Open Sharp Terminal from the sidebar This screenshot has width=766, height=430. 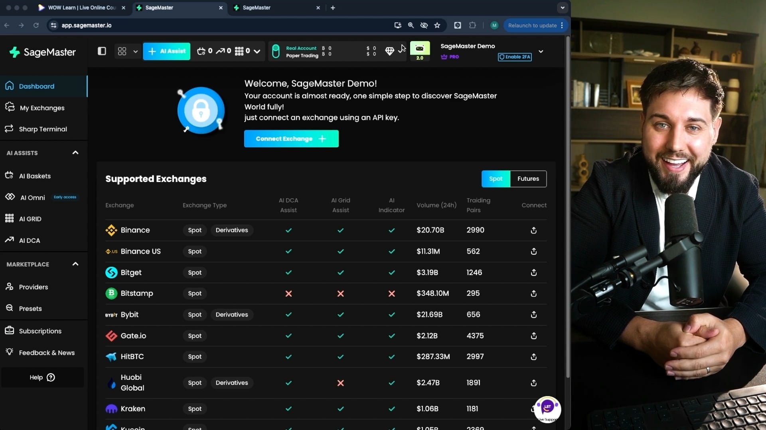tap(43, 129)
